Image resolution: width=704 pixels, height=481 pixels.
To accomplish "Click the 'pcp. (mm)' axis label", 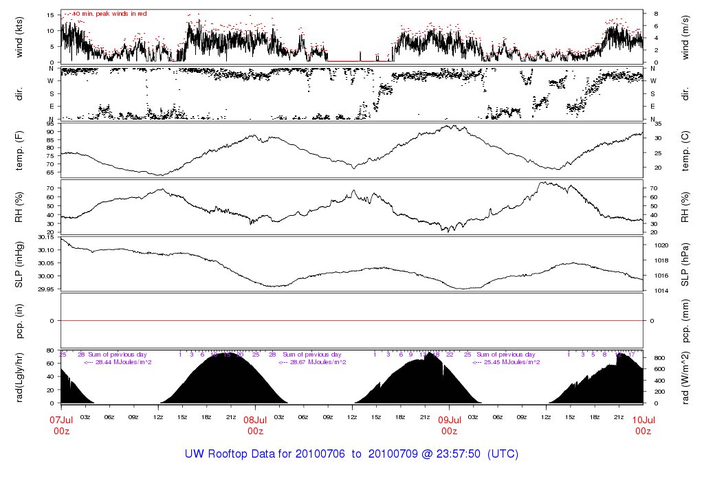I will pos(685,322).
